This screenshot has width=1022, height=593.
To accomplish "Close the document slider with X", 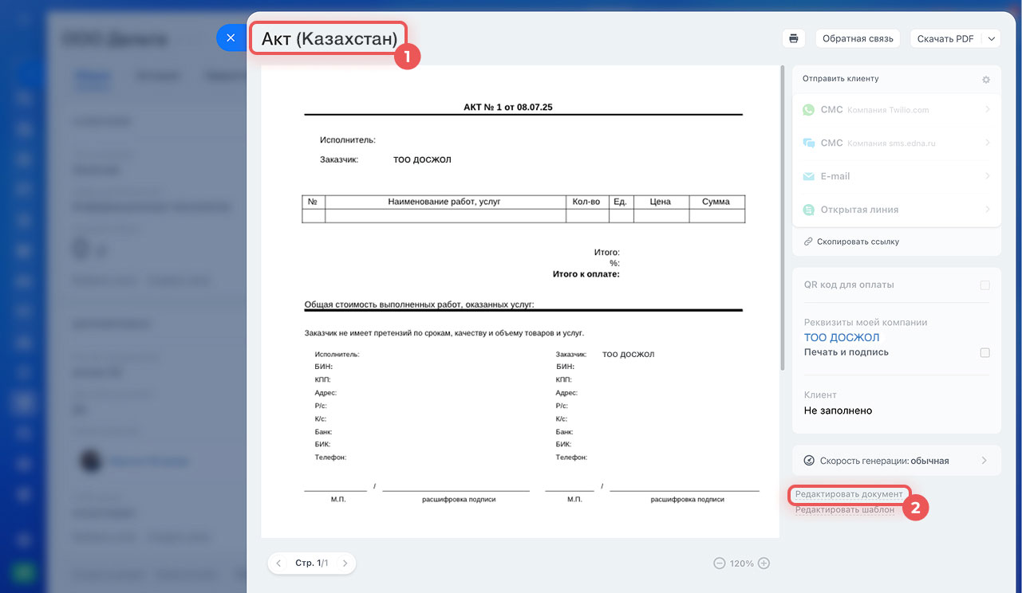I will point(231,37).
